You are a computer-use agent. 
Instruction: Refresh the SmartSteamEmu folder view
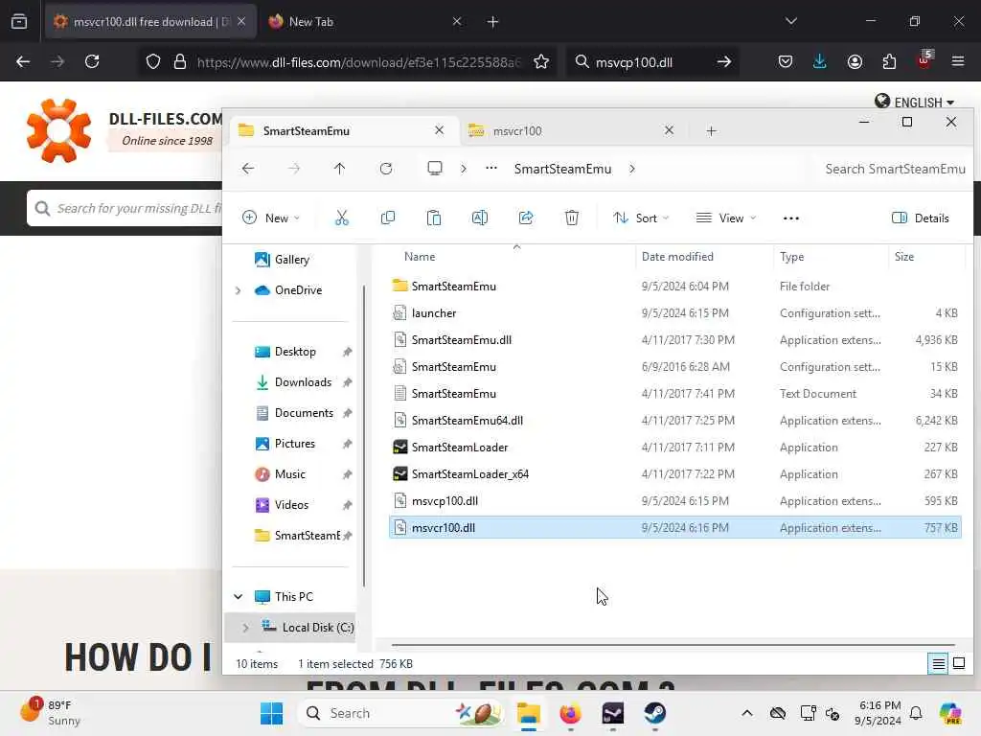coord(386,169)
